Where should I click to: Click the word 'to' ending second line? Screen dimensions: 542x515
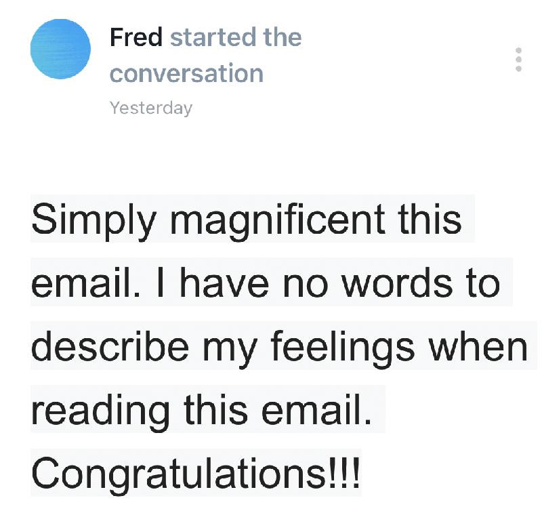click(483, 284)
